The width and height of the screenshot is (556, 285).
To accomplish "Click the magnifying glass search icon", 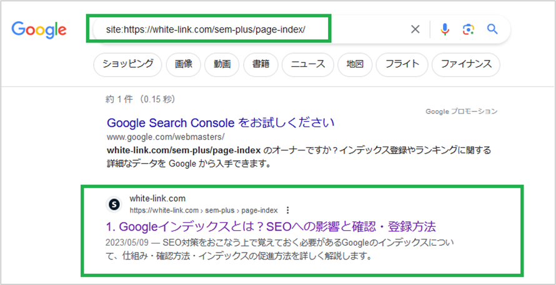I will (492, 29).
